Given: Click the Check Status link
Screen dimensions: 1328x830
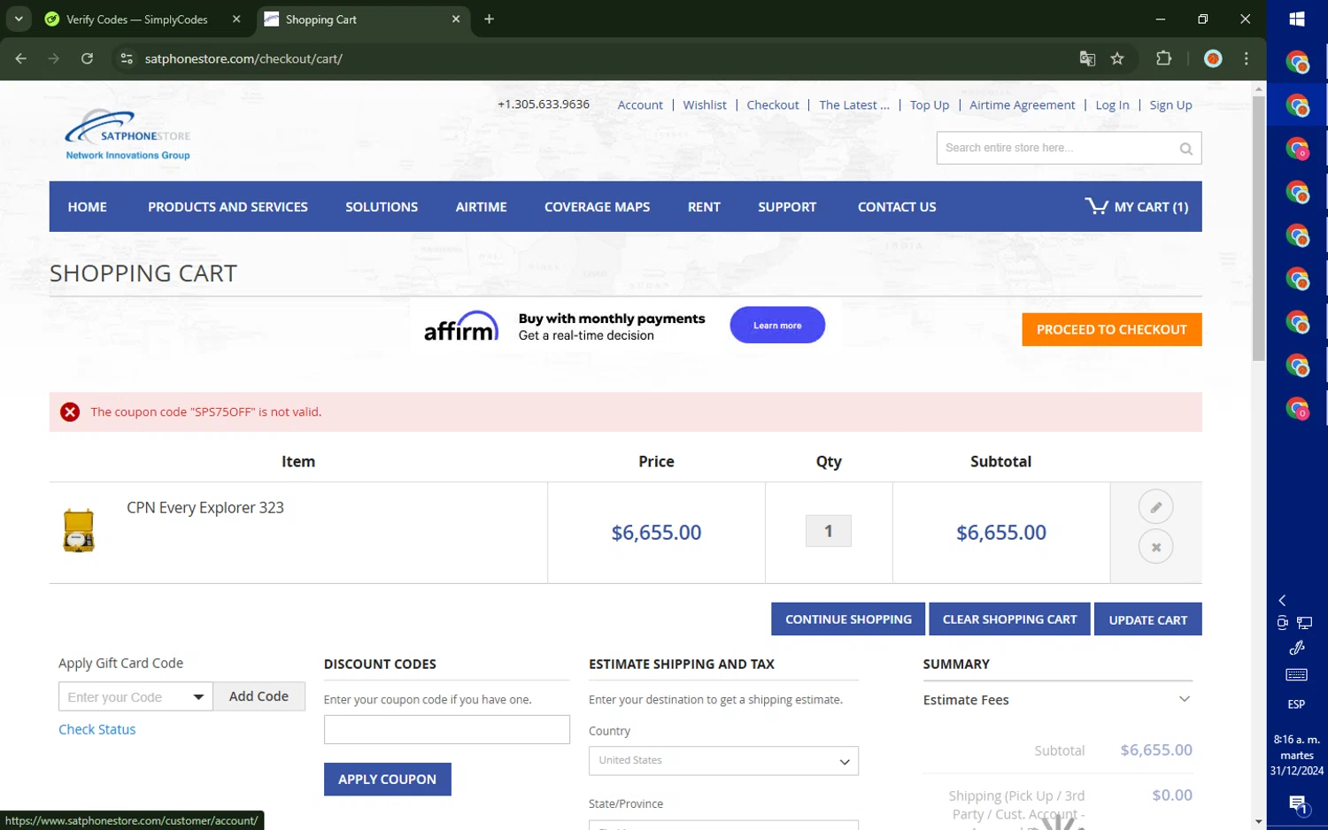Looking at the screenshot, I should point(97,730).
